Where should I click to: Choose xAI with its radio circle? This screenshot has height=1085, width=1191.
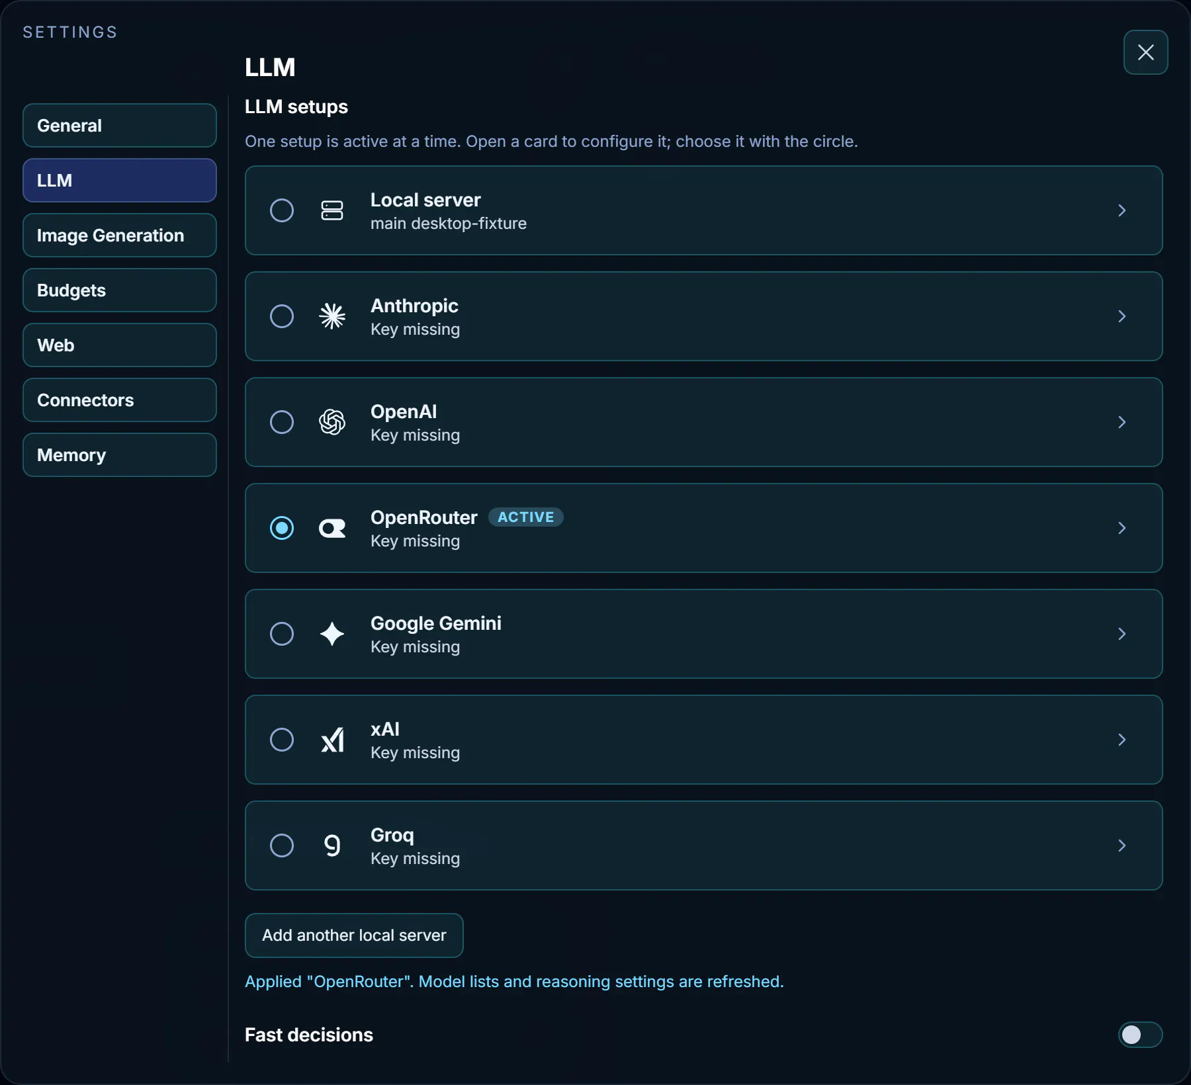click(x=282, y=740)
